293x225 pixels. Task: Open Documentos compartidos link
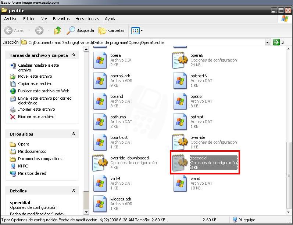point(40,159)
